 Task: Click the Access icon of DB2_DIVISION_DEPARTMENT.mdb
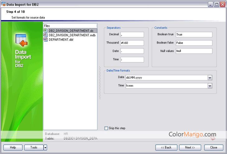coord(45,35)
